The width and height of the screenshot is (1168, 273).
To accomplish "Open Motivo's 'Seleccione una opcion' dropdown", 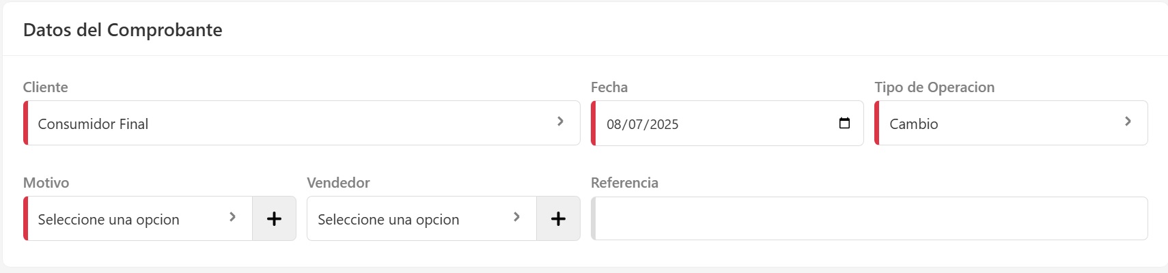I will pos(123,219).
